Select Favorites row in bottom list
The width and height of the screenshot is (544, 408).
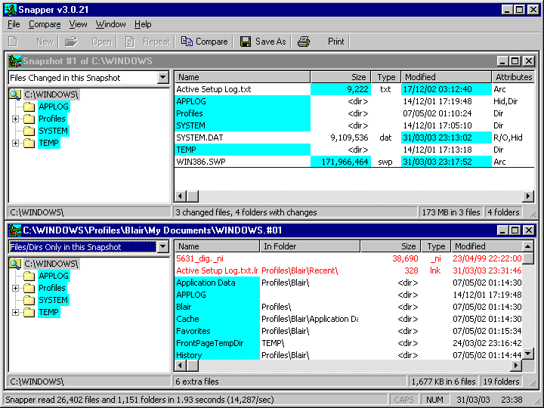point(348,331)
